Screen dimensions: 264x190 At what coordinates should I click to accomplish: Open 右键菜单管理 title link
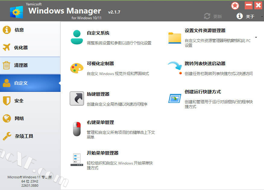(x=100, y=122)
